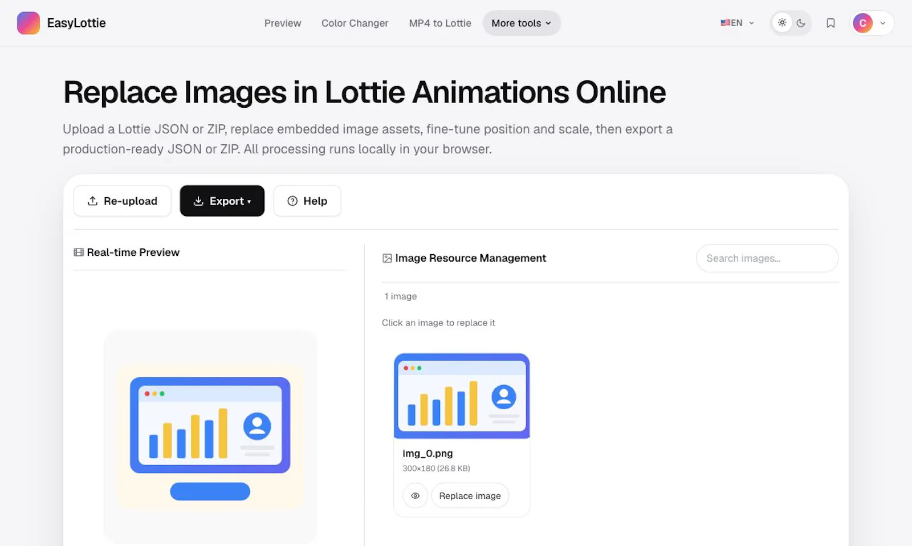Open the Preview tool page
Viewport: 912px width, 546px height.
[x=283, y=23]
